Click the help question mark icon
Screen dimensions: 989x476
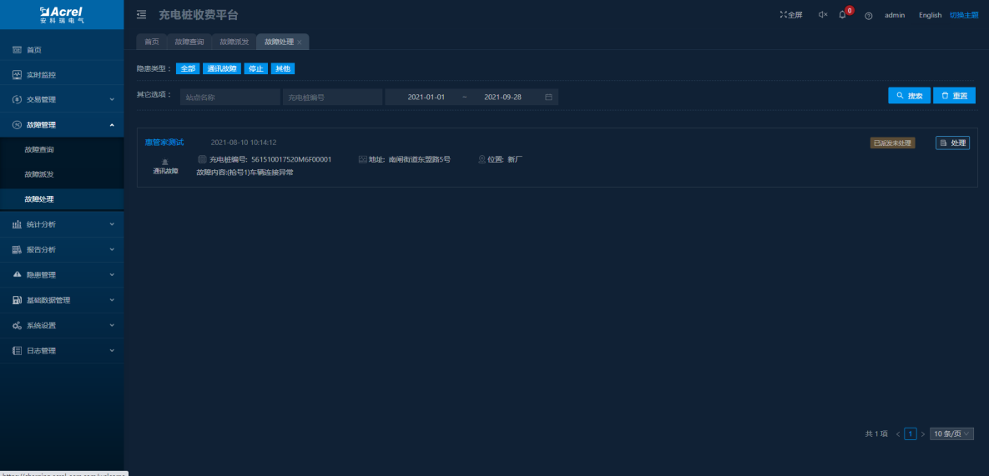(x=869, y=16)
